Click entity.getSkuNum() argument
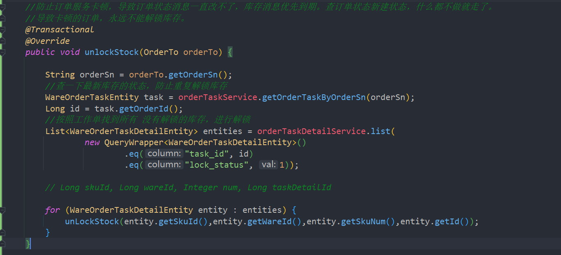 tap(351, 221)
